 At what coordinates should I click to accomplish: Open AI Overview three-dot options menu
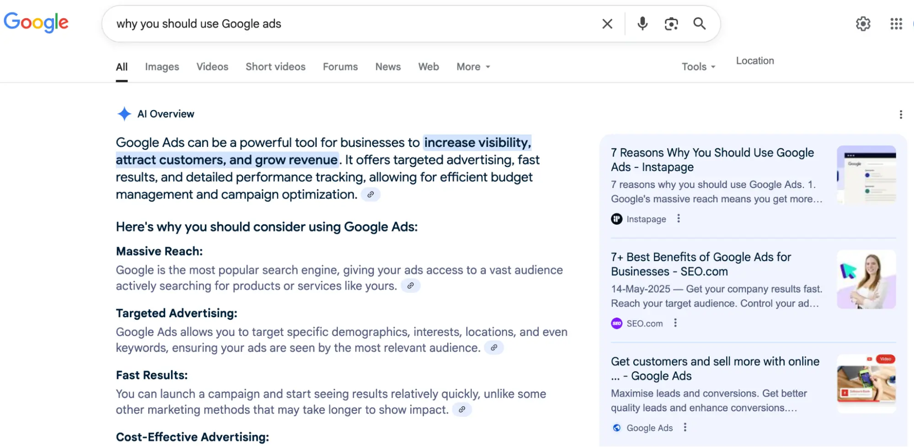(901, 114)
